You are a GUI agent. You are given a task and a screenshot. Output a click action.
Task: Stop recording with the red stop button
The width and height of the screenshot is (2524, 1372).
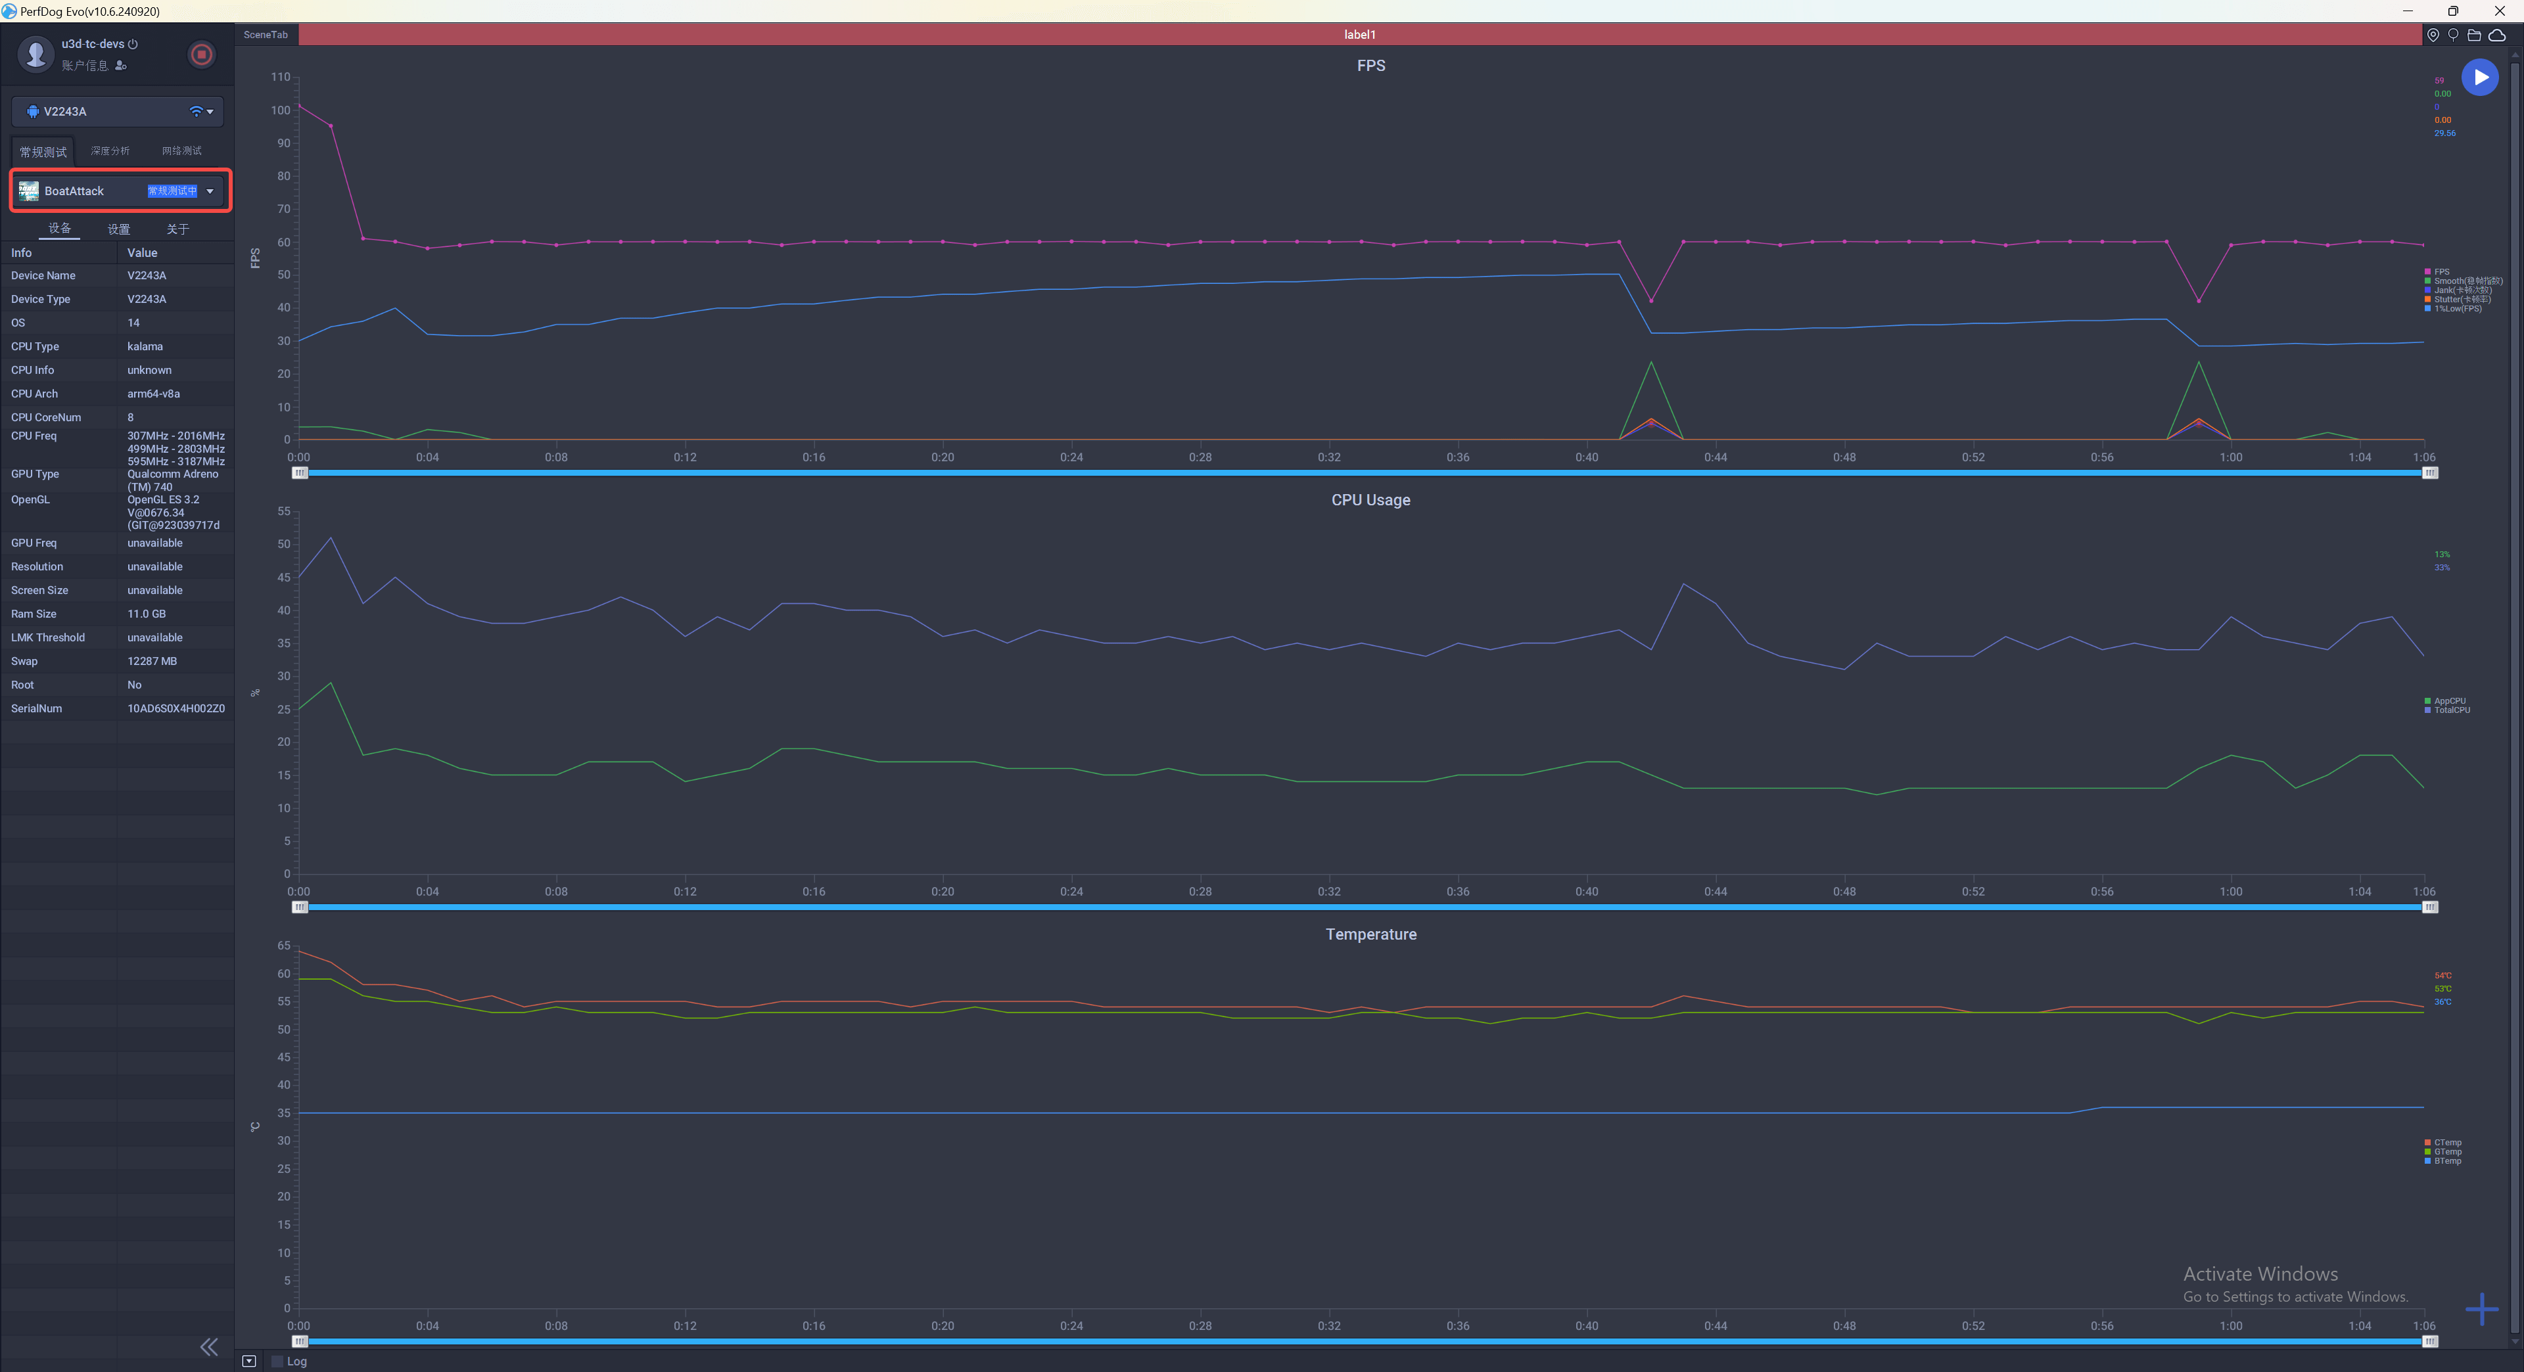(201, 55)
